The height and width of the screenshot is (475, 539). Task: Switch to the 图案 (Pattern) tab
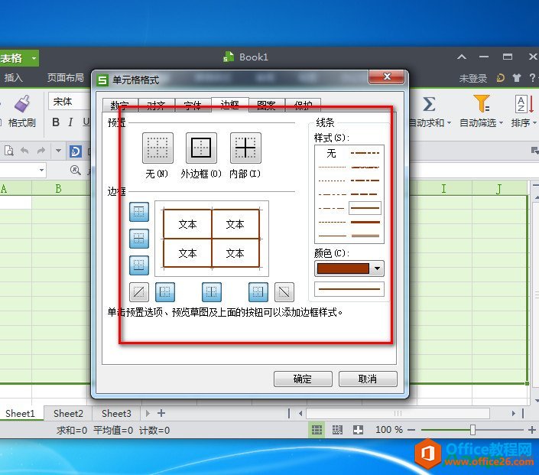(x=267, y=106)
